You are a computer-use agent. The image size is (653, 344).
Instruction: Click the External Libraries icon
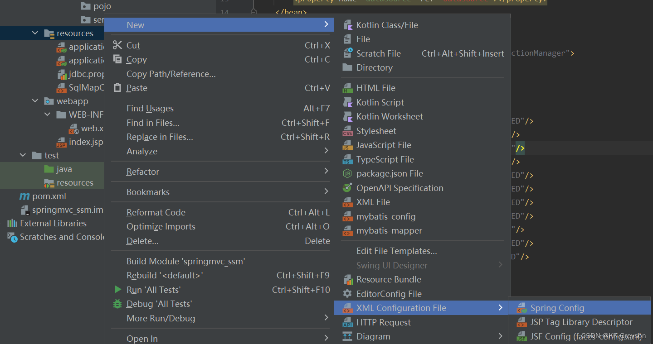click(12, 223)
